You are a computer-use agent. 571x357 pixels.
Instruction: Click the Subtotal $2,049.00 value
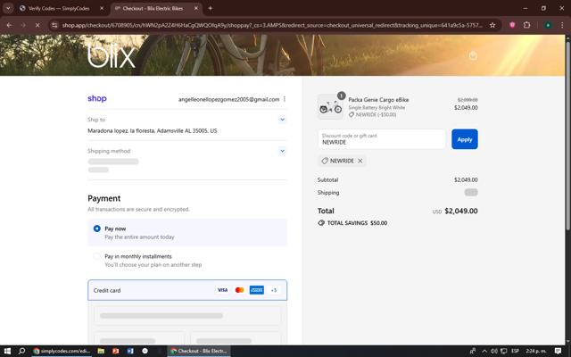point(466,180)
